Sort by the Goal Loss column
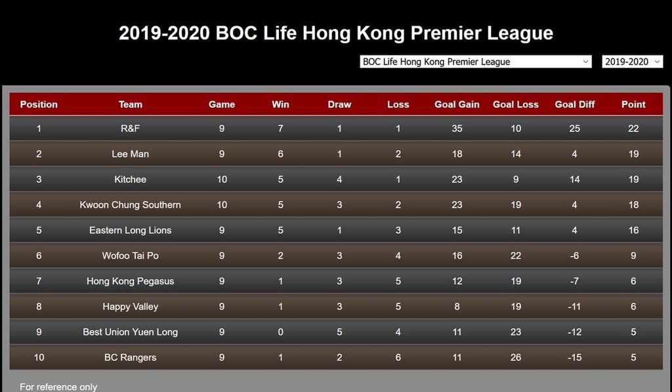 tap(516, 104)
